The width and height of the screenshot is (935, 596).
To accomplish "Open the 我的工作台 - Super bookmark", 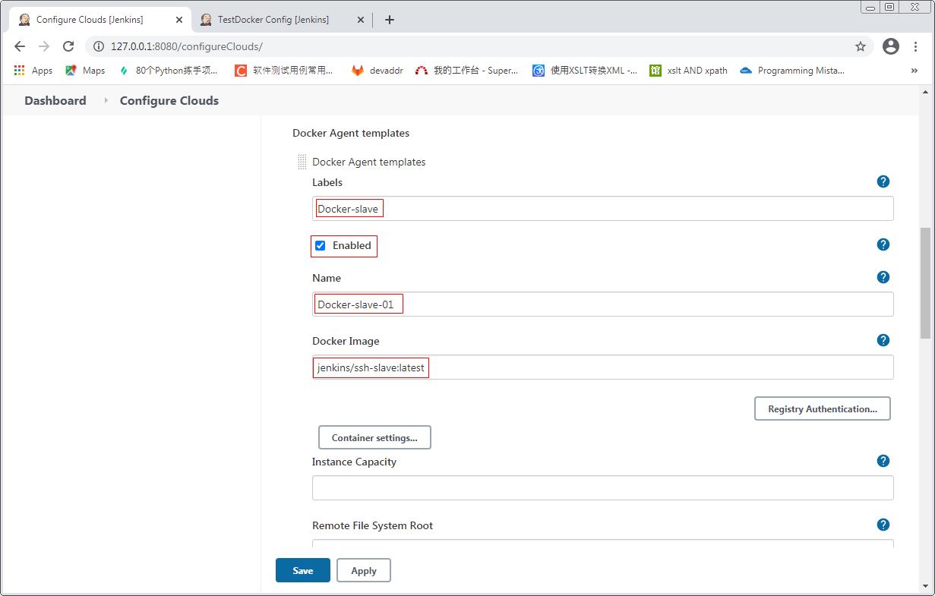I will [467, 71].
